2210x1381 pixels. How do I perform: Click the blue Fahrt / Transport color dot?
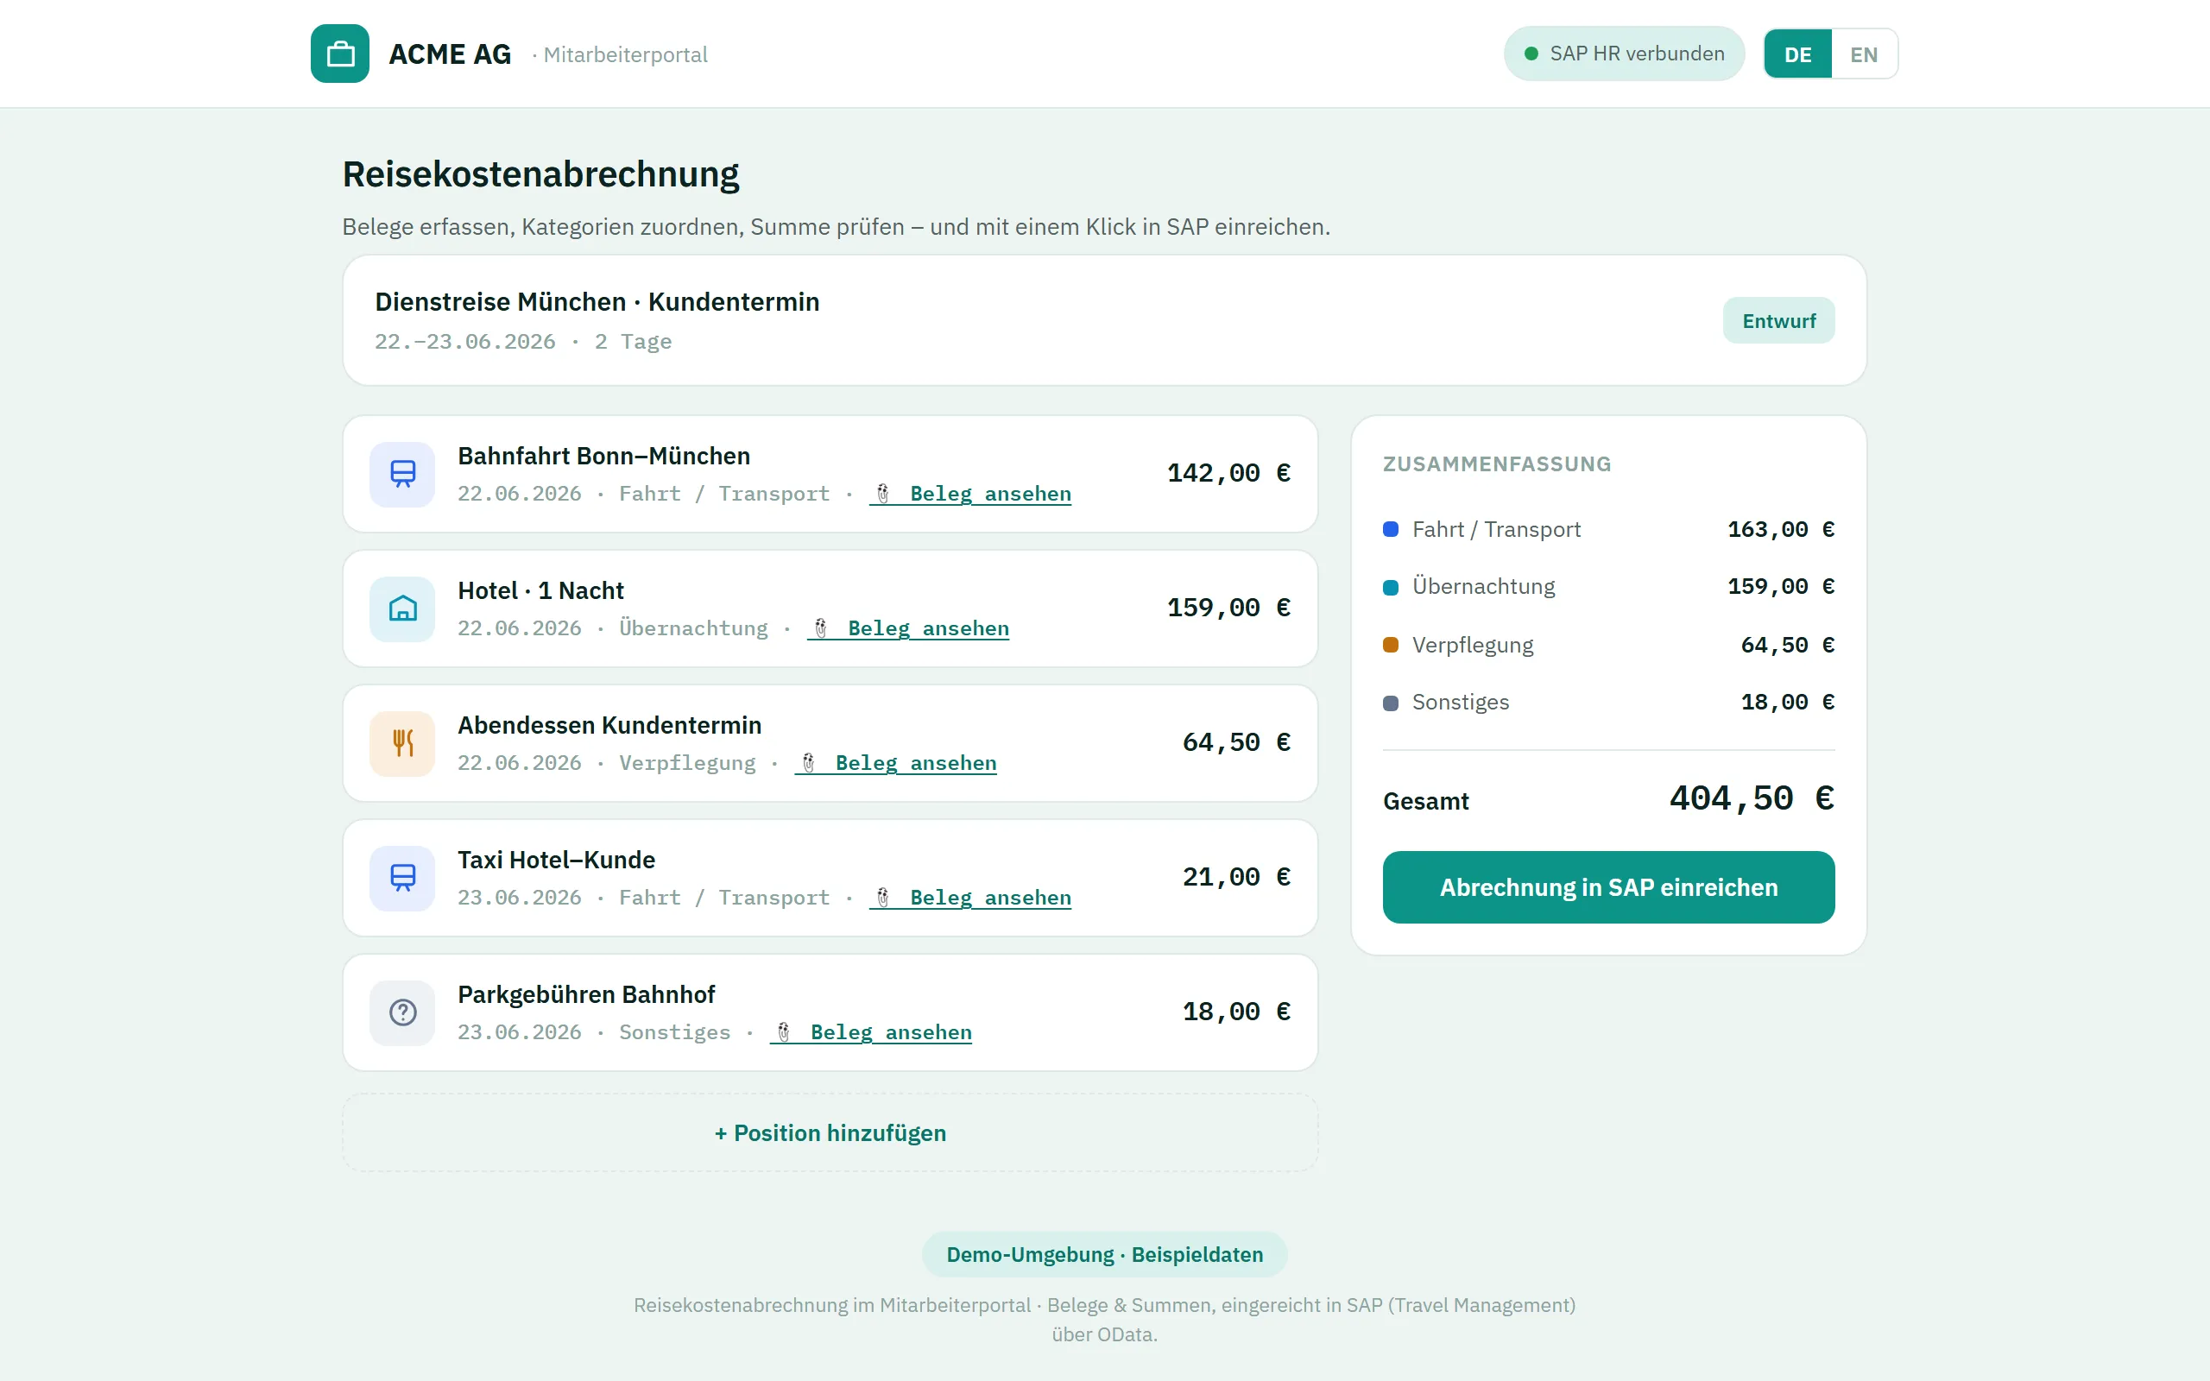click(1391, 530)
